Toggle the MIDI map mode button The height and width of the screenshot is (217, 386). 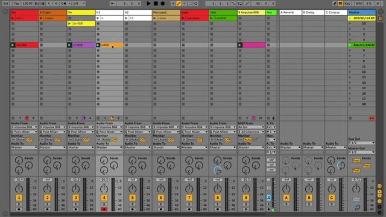359,4
